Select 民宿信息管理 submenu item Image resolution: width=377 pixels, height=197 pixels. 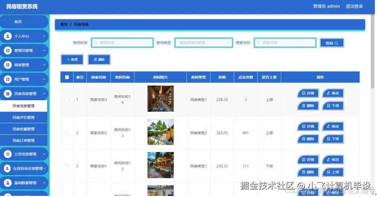tap(23, 106)
